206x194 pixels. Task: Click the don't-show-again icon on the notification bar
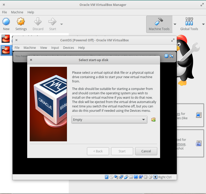(171, 56)
